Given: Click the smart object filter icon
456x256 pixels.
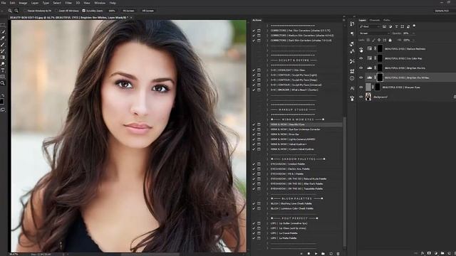Looking at the screenshot, I should click(x=408, y=26).
